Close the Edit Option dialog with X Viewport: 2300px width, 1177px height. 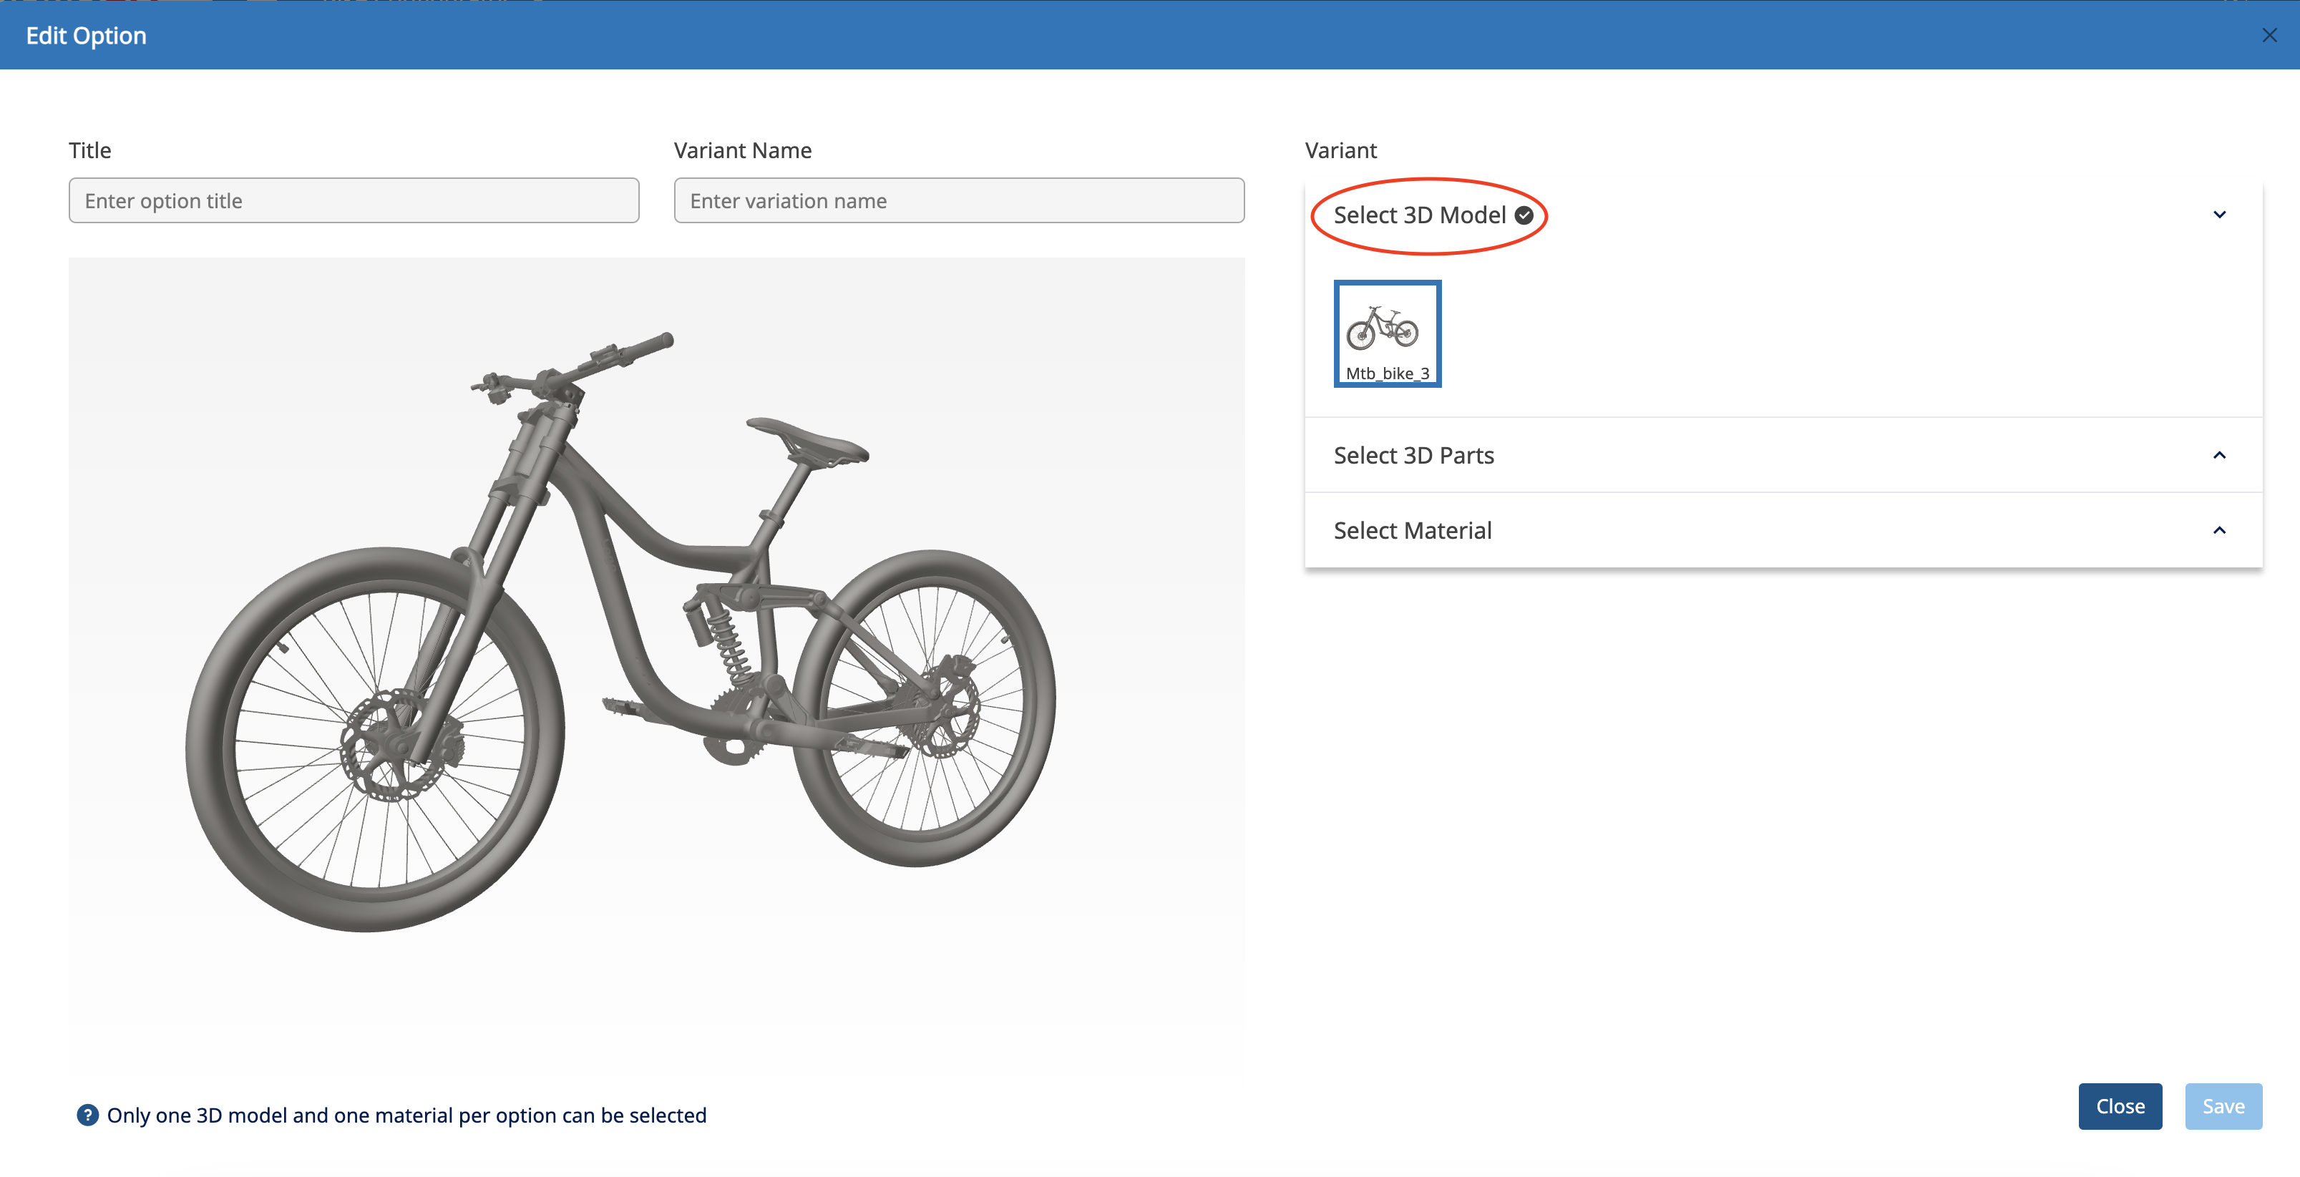[2269, 35]
